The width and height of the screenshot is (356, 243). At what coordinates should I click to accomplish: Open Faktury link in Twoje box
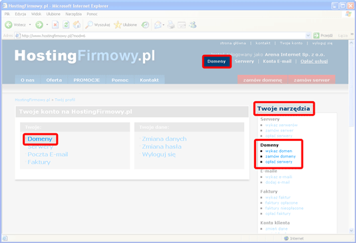(39, 162)
